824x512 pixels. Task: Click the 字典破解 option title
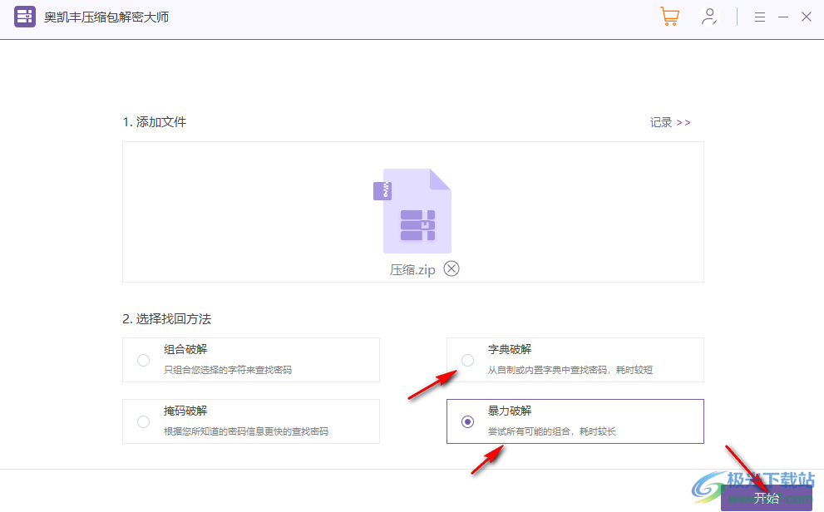point(510,349)
